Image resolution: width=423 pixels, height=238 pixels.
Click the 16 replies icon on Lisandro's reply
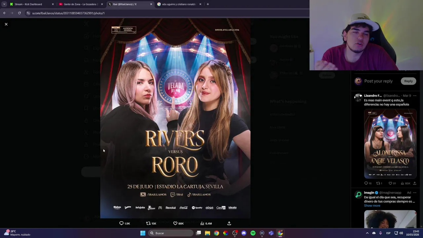[x=368, y=183]
